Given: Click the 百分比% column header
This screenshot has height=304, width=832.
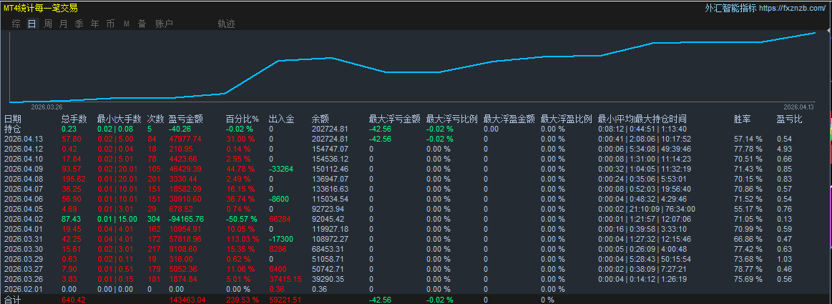Looking at the screenshot, I should (x=243, y=119).
